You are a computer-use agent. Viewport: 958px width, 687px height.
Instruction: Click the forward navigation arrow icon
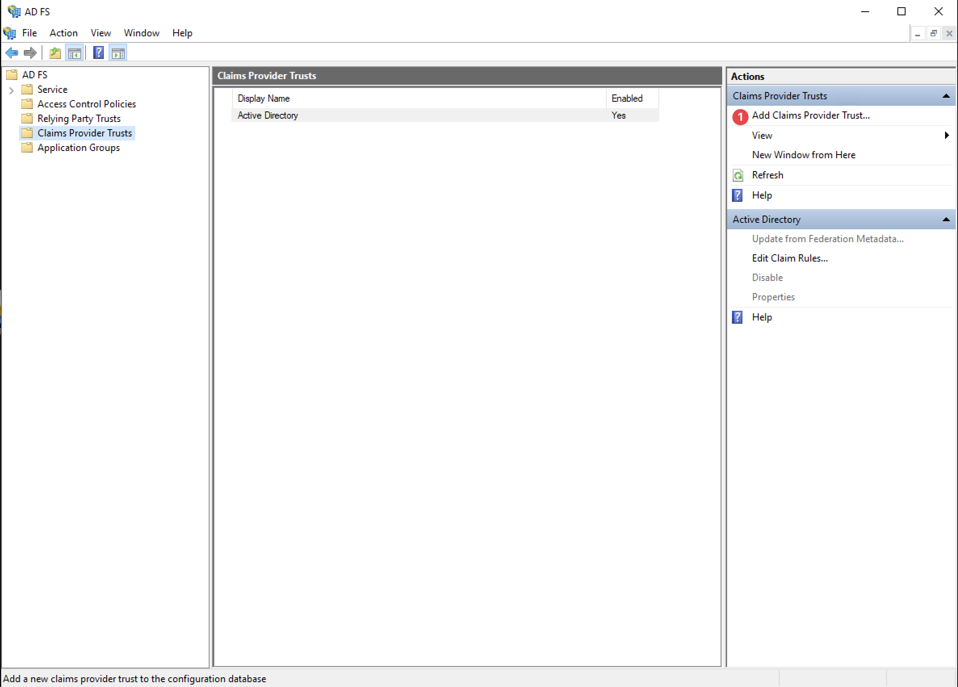30,53
